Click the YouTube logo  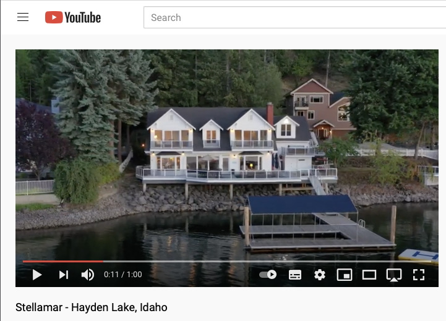pyautogui.click(x=73, y=17)
